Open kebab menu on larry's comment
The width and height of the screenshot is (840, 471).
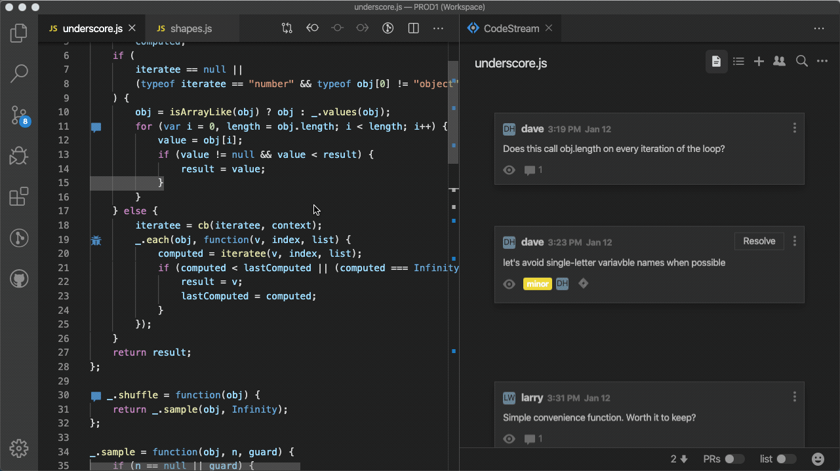[794, 397]
